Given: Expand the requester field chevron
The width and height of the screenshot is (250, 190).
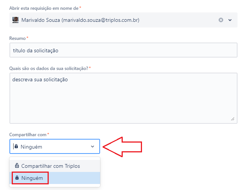Looking at the screenshot, I should [x=230, y=20].
